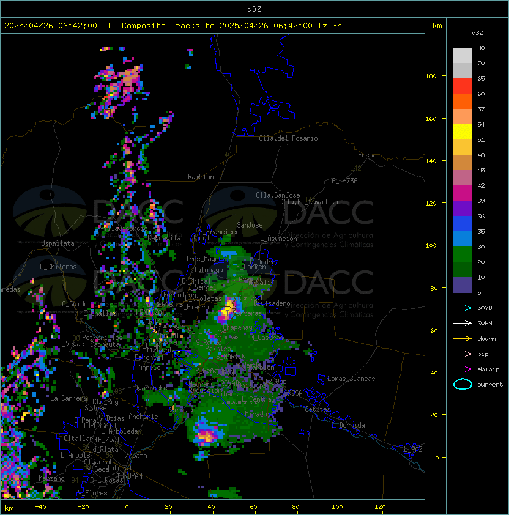Click the 'L_Dormida' map label

348,425
